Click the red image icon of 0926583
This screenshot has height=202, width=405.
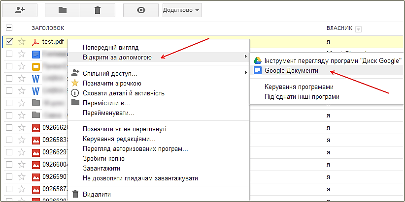tap(35, 141)
